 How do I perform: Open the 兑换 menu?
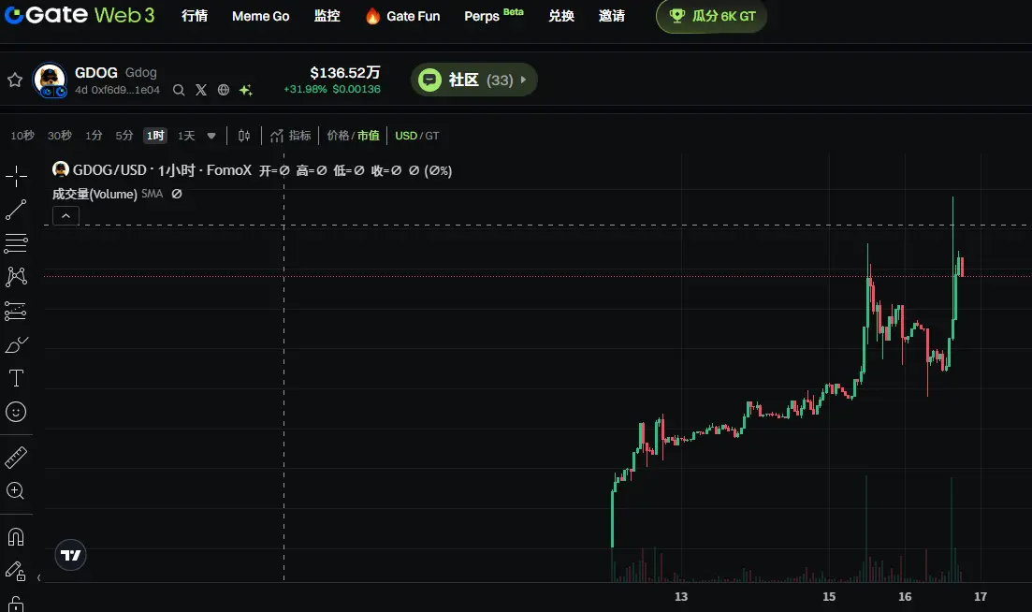[561, 16]
